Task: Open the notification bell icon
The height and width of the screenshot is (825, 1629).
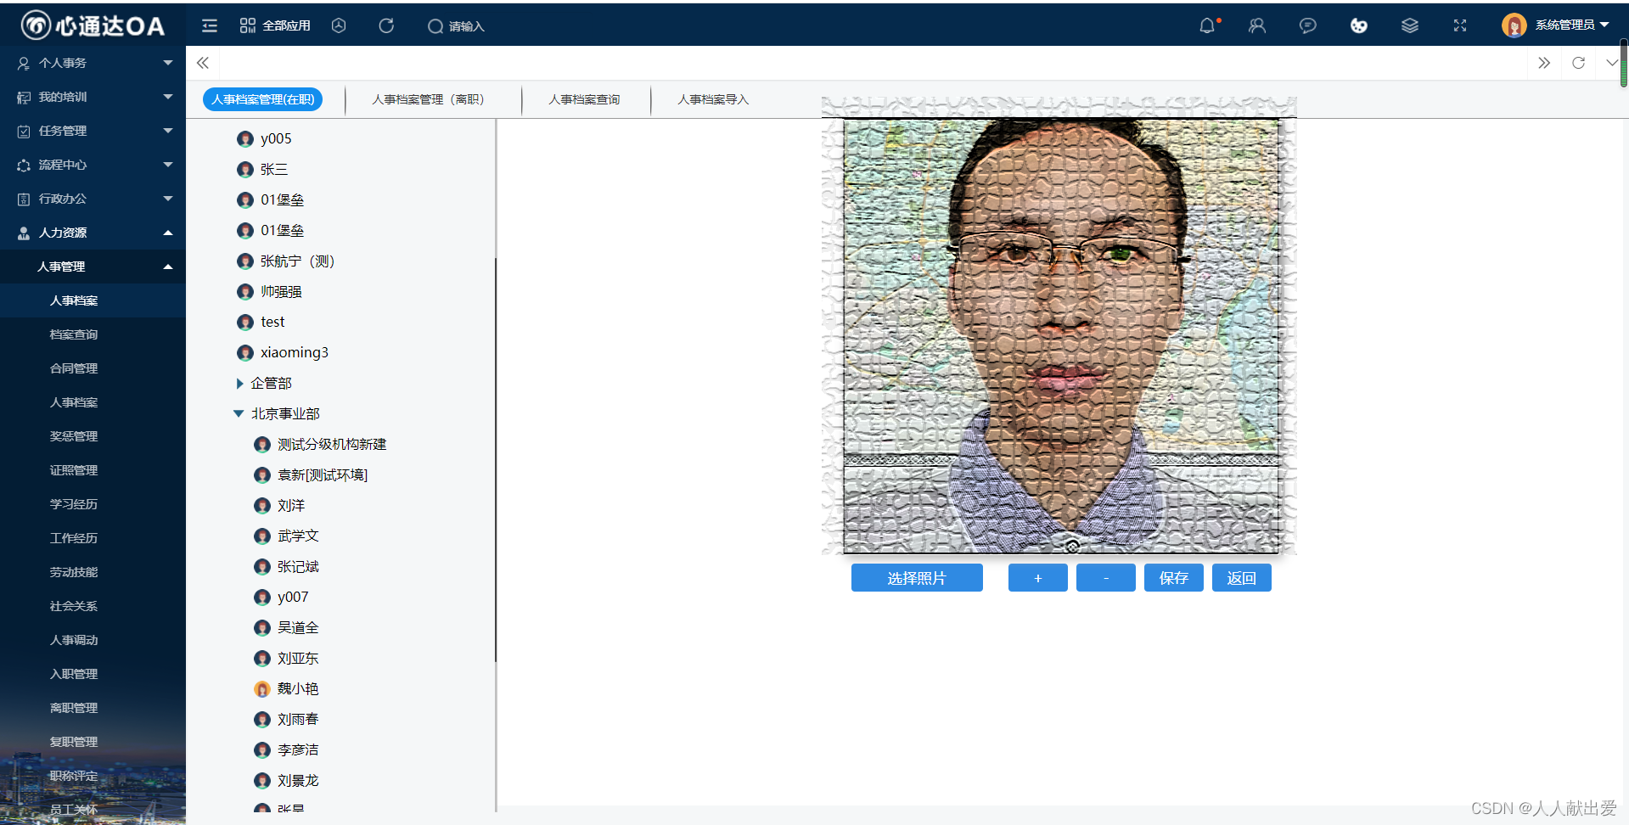Action: point(1207,26)
